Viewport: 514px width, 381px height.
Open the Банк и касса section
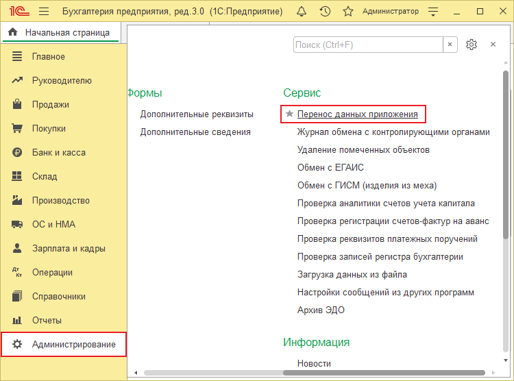[59, 152]
